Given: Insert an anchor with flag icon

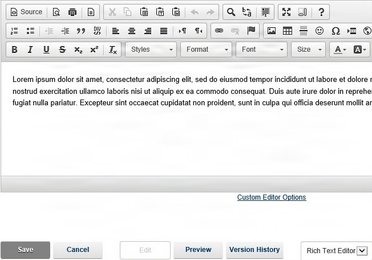Looking at the screenshot, I should [251, 31].
